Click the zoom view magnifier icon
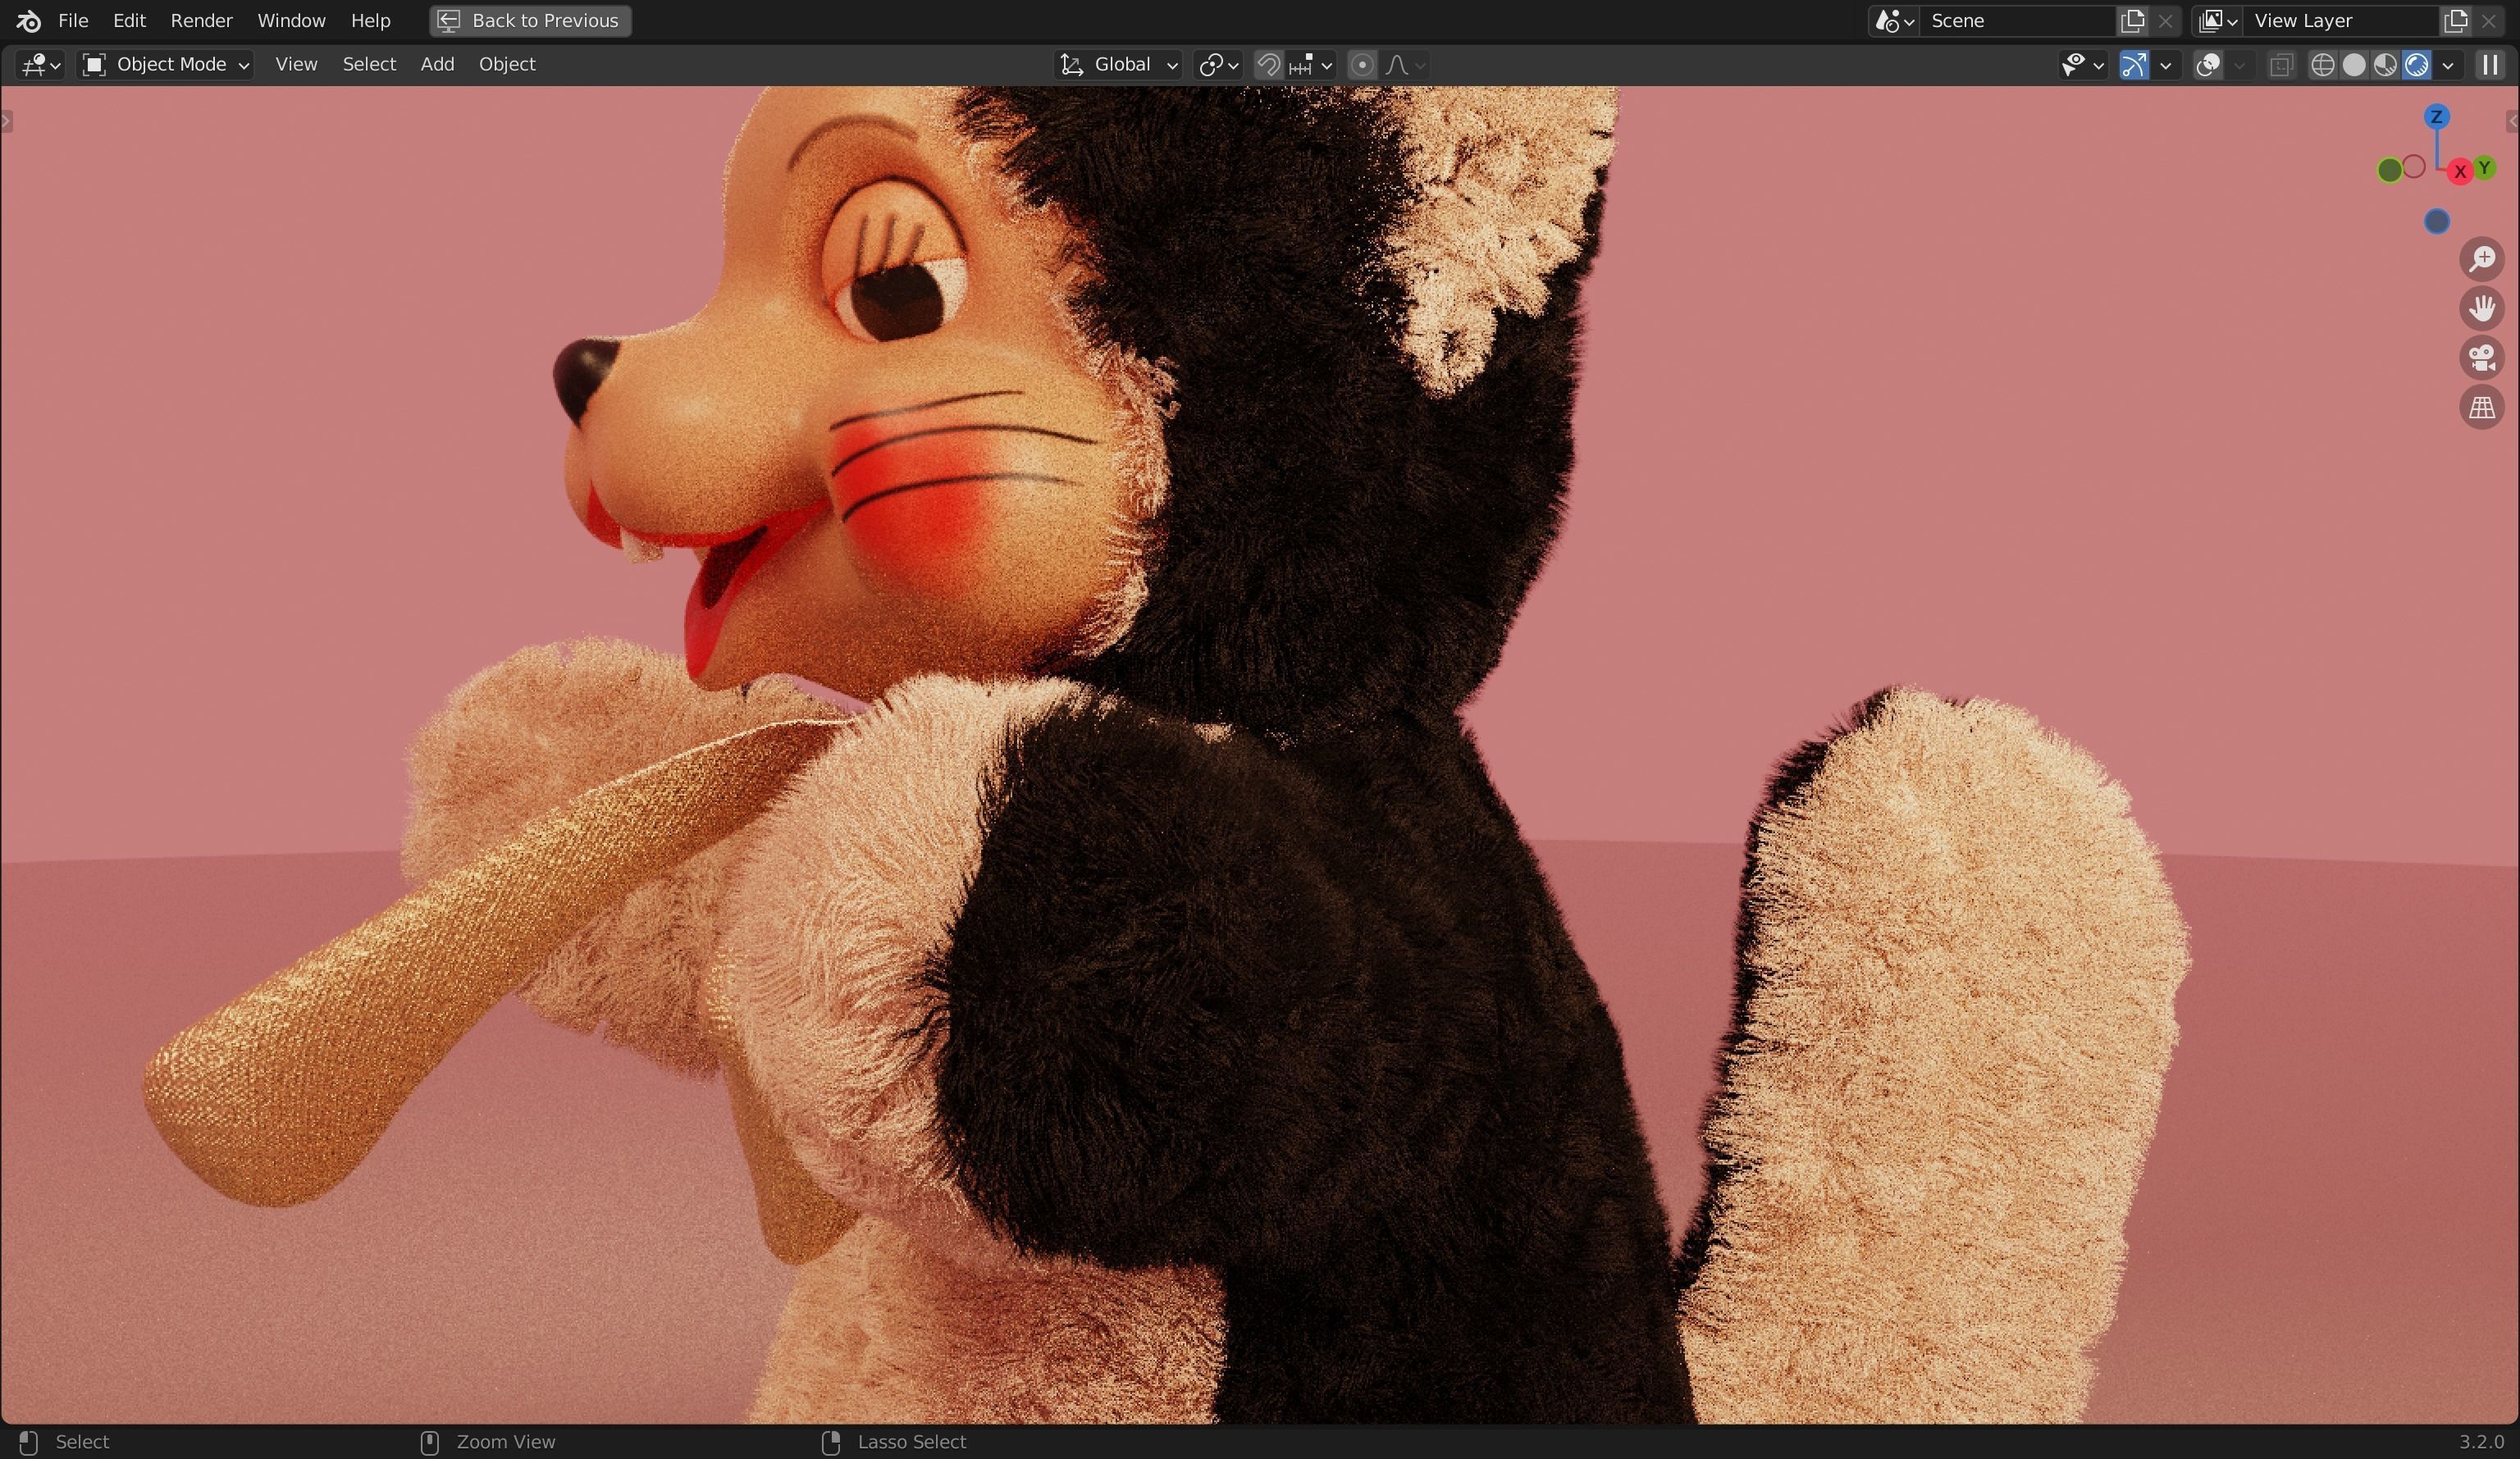The height and width of the screenshot is (1459, 2520). [2482, 259]
